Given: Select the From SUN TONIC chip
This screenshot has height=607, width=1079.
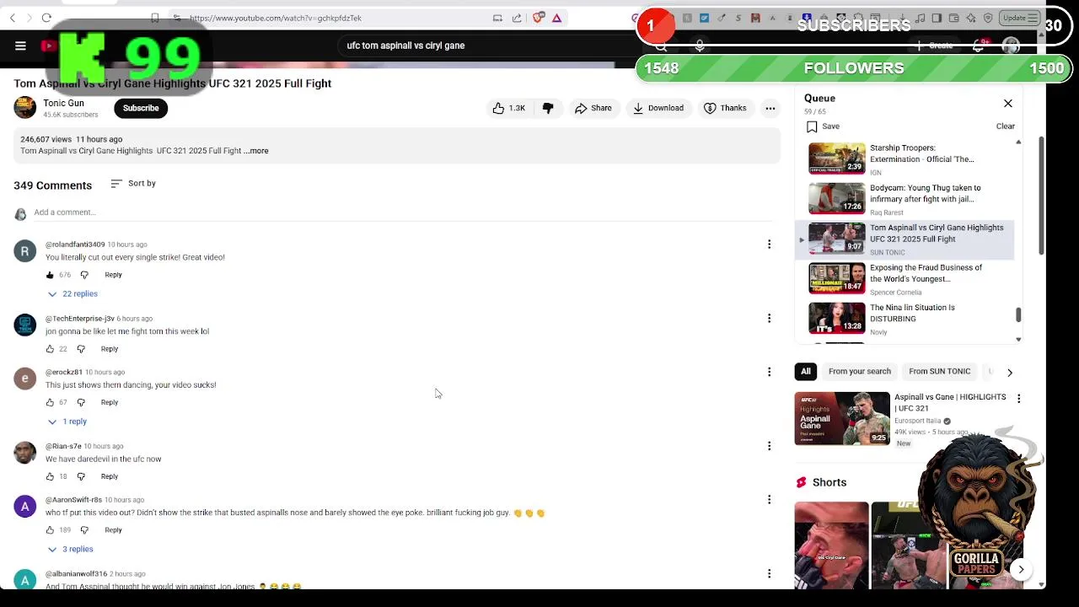Looking at the screenshot, I should [939, 372].
